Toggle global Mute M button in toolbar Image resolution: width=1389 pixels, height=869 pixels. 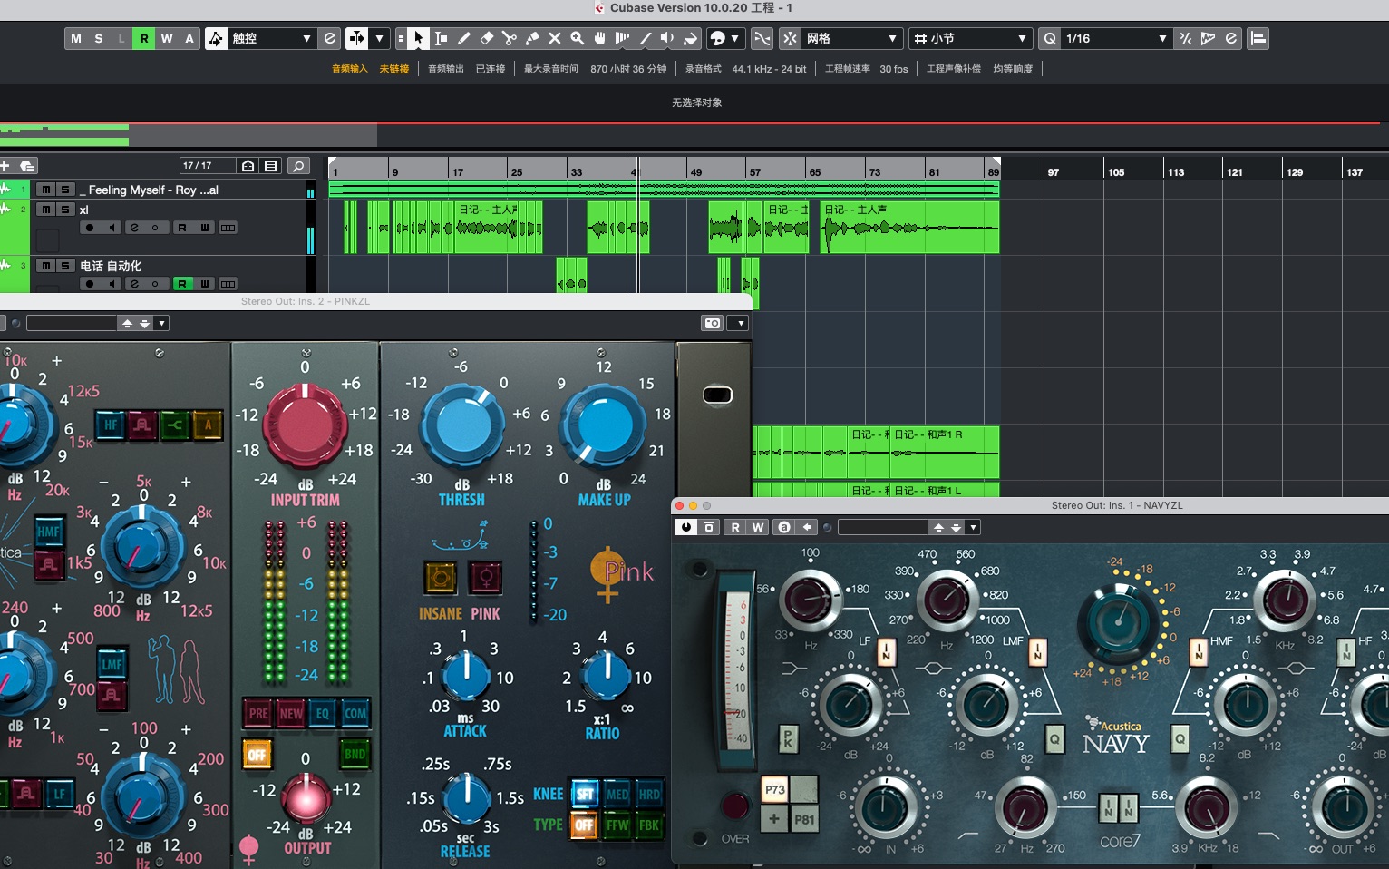point(75,38)
